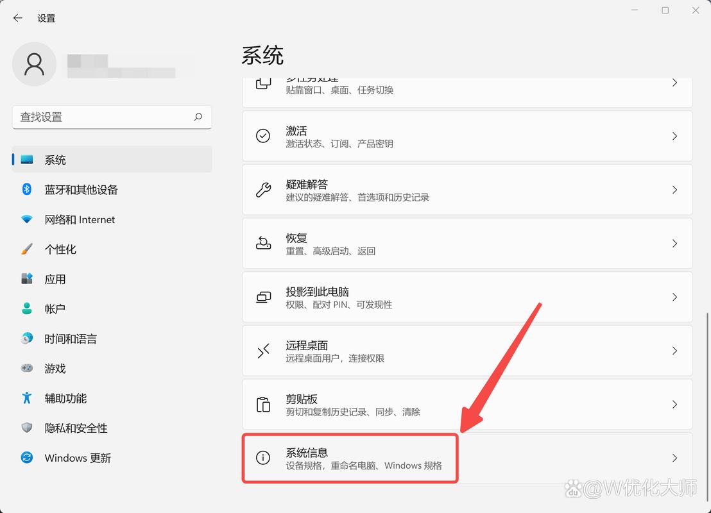Open 系统信息 highlighted entry
Viewport: 711px width, 513px height.
(350, 458)
